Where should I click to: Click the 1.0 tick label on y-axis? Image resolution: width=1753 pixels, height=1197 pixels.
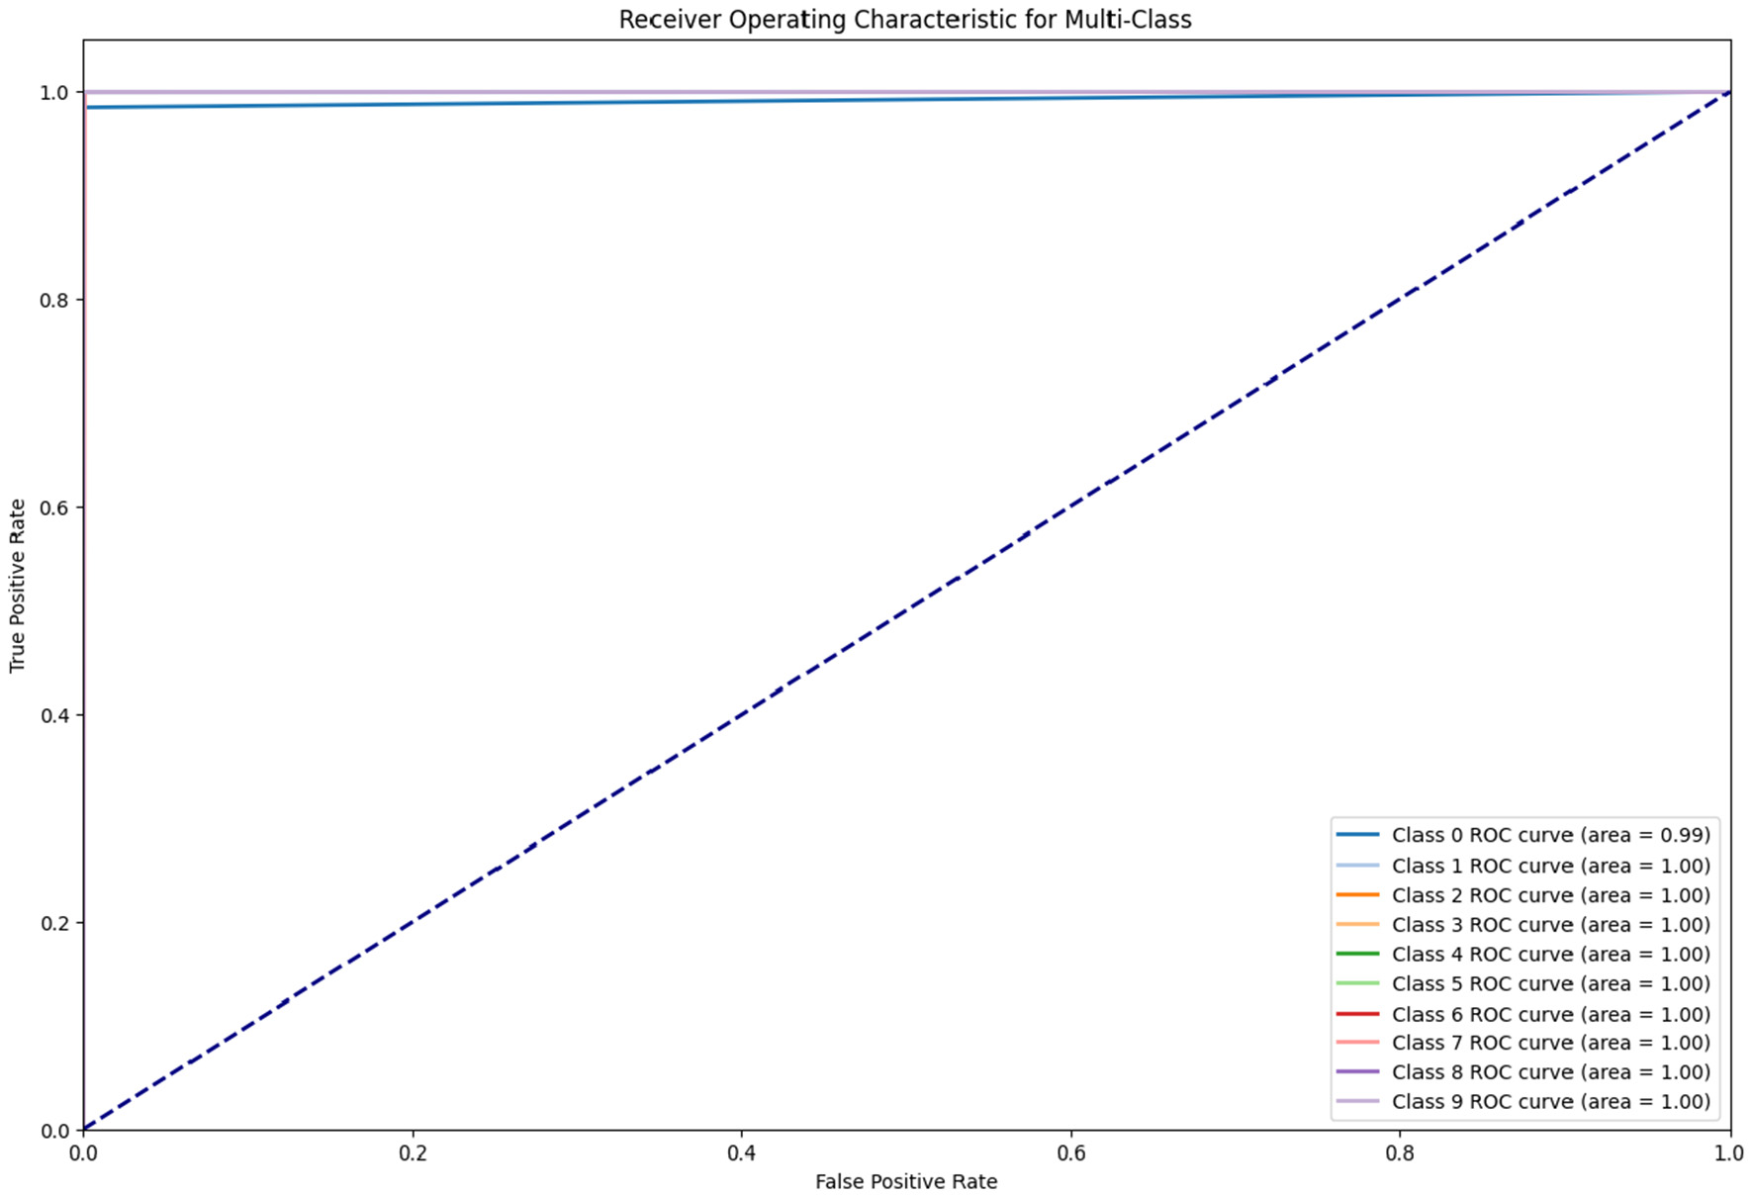[x=53, y=92]
